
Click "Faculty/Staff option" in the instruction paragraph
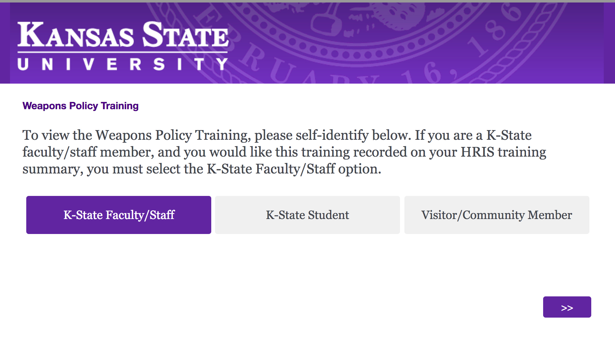click(x=318, y=169)
